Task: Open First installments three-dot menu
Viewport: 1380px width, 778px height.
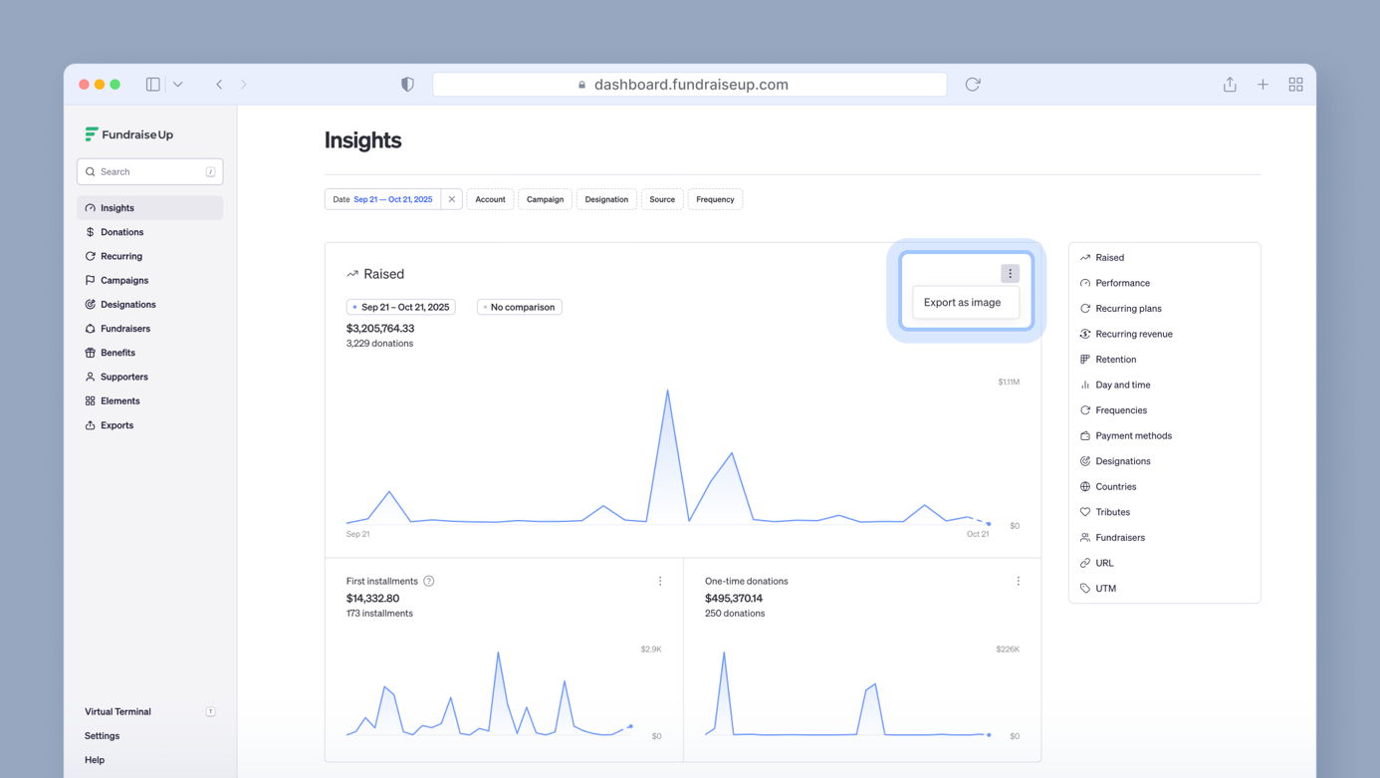Action: (x=660, y=581)
